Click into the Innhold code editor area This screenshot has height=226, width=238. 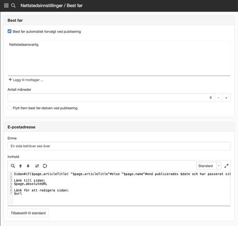[x=122, y=189]
